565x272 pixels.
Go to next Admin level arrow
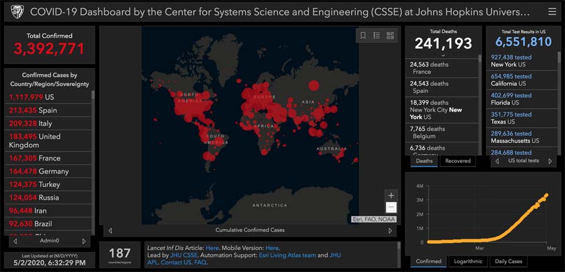click(84, 241)
